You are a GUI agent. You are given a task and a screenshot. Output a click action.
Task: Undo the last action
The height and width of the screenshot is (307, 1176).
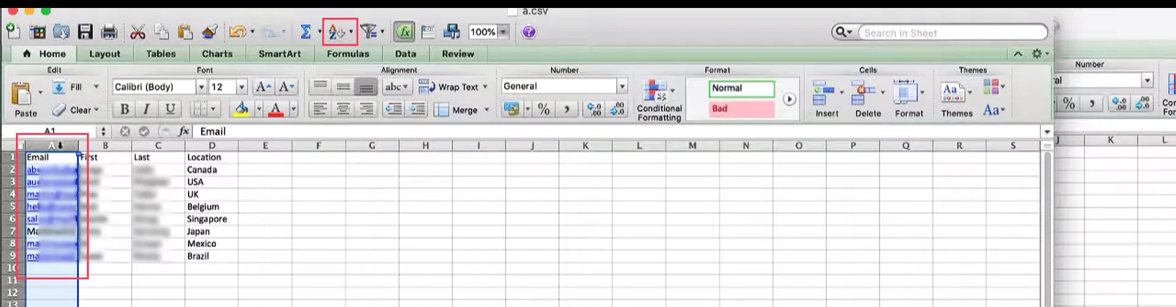[x=238, y=32]
